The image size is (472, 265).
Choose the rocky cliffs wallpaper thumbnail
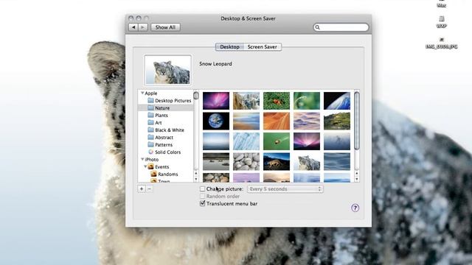[246, 101]
